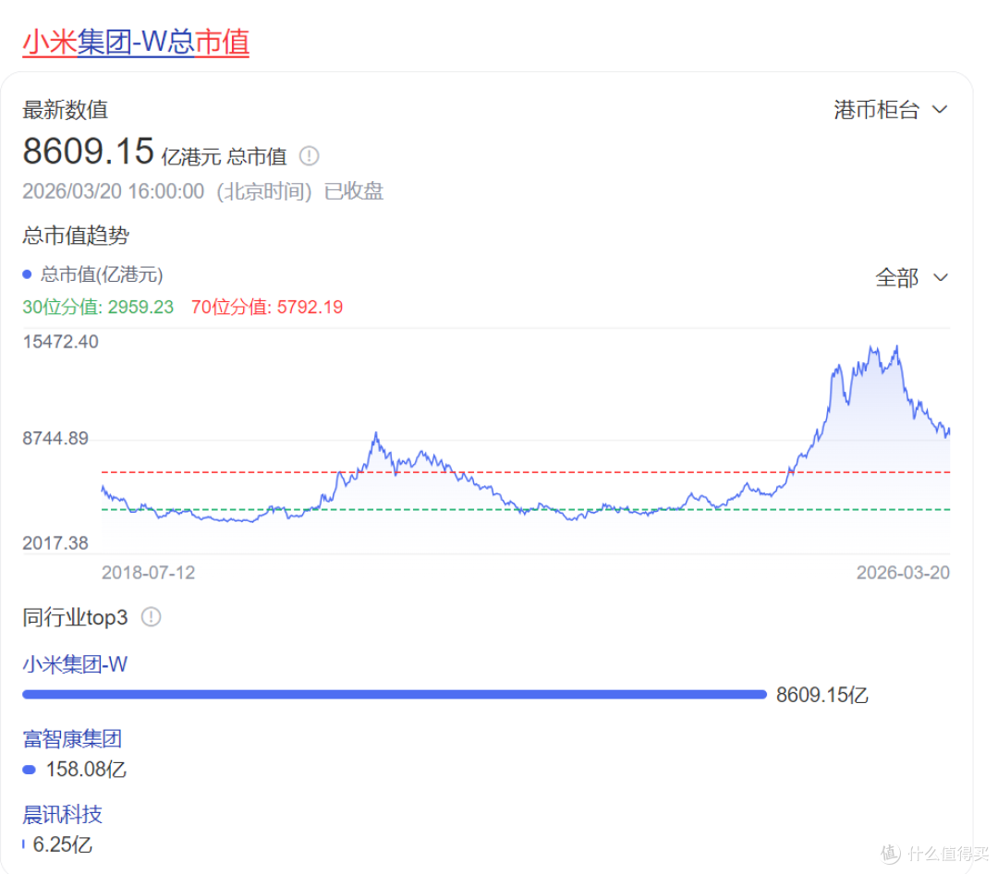Click the 总市值趋势 section heading
This screenshot has height=874, width=998.
(x=76, y=236)
